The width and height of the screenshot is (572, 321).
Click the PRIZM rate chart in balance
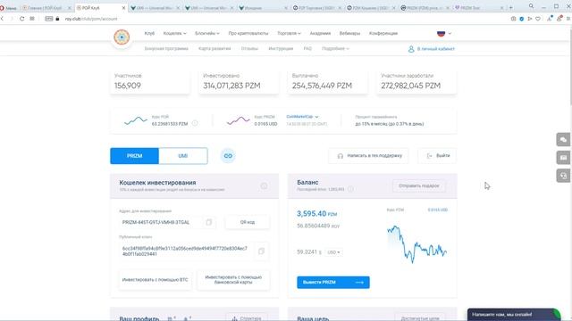(x=416, y=243)
